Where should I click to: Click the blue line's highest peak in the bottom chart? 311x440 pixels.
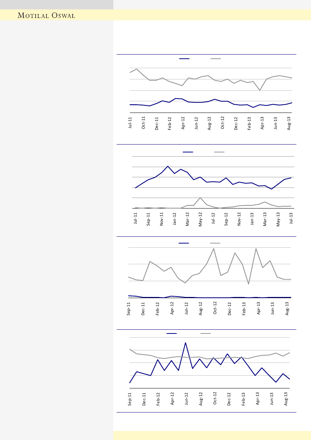[x=185, y=343]
